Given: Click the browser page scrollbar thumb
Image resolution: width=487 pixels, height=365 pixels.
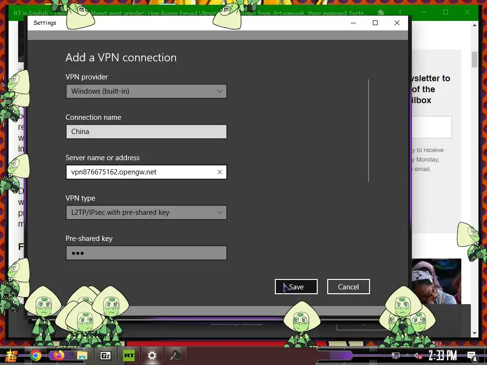Looking at the screenshot, I should pos(474,59).
